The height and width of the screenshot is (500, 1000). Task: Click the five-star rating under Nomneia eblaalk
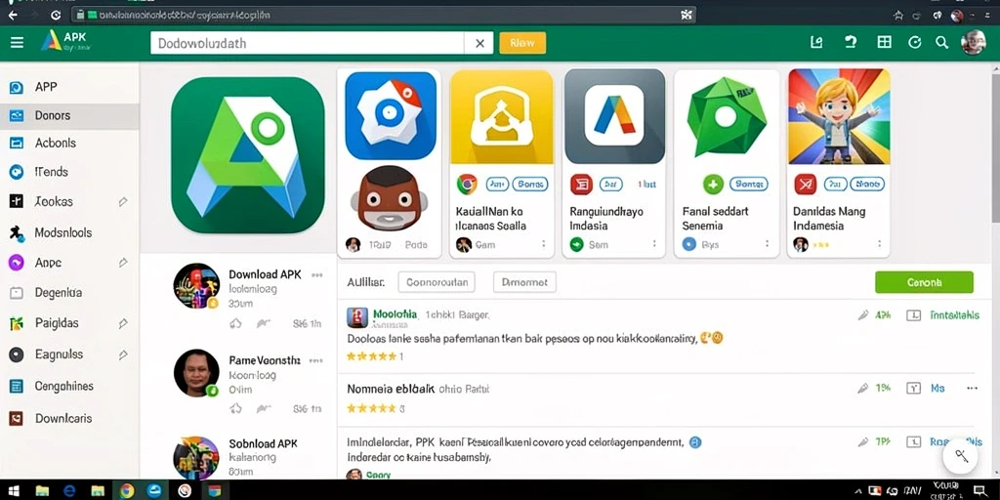[x=371, y=408]
